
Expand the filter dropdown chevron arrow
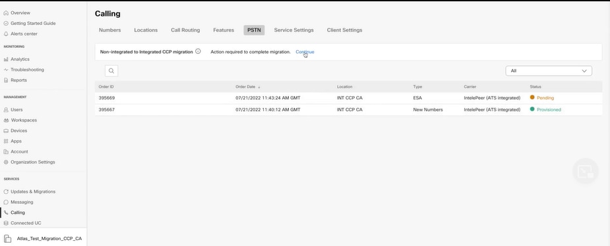pyautogui.click(x=584, y=71)
